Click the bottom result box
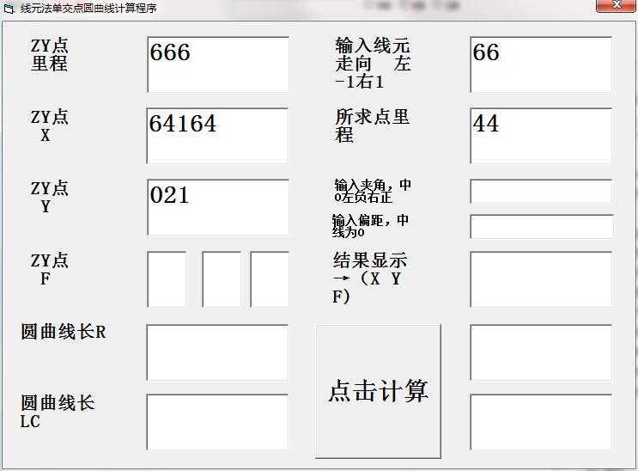638x471 pixels. click(x=541, y=422)
